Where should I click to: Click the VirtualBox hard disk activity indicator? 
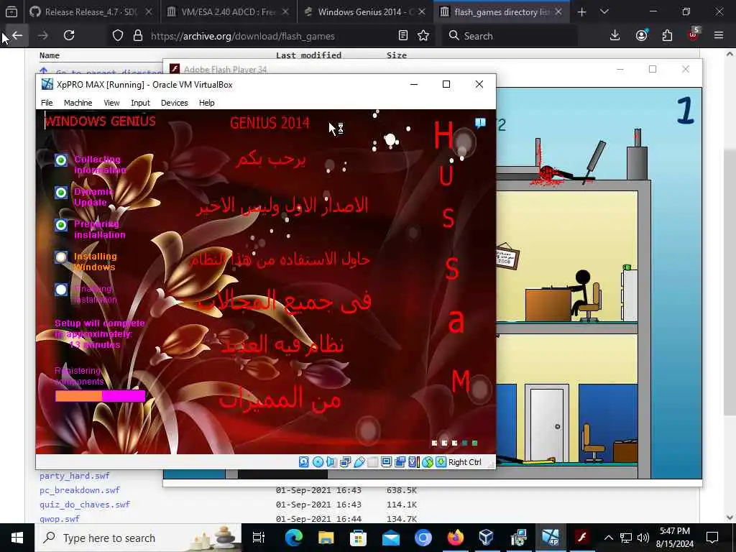[x=304, y=462]
